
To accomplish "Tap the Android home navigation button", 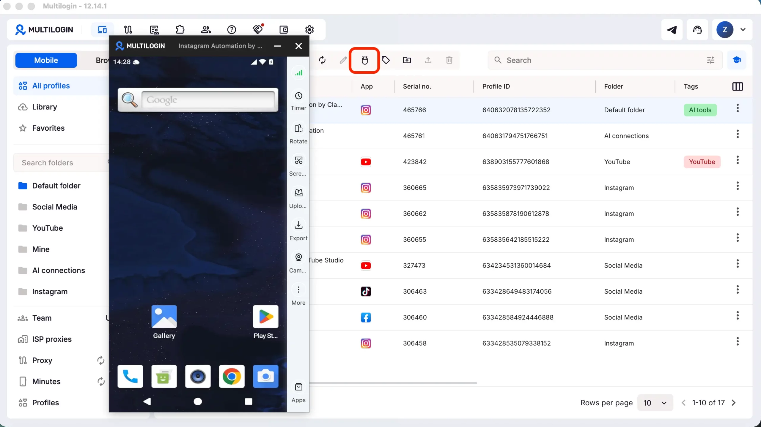I will point(198,401).
